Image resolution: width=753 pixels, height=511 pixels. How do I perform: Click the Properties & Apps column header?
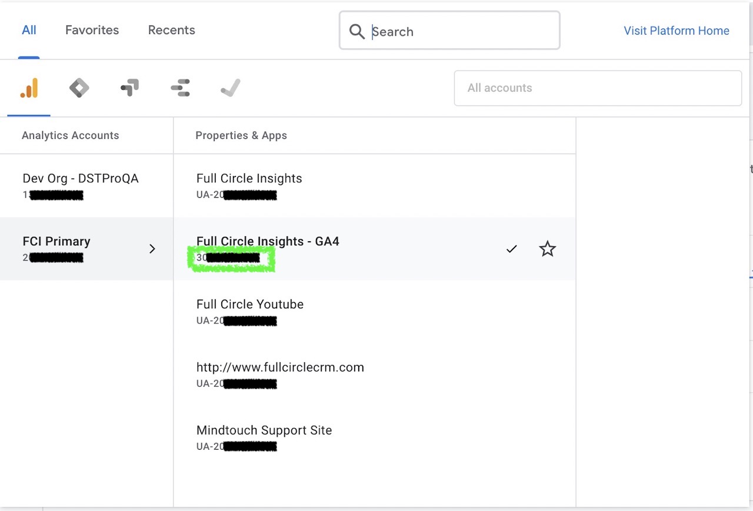[241, 135]
